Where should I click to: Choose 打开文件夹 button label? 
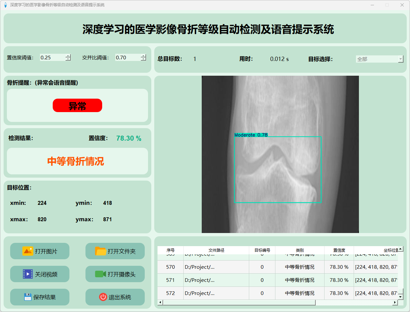pos(121,251)
